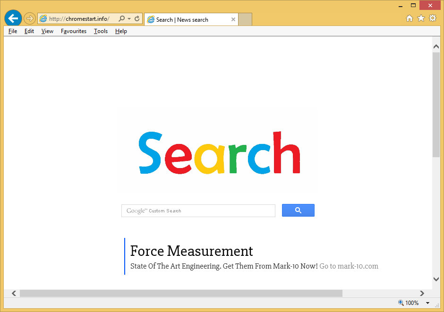This screenshot has width=444, height=312.
Task: Open the Tools gear icon
Action: (433, 18)
